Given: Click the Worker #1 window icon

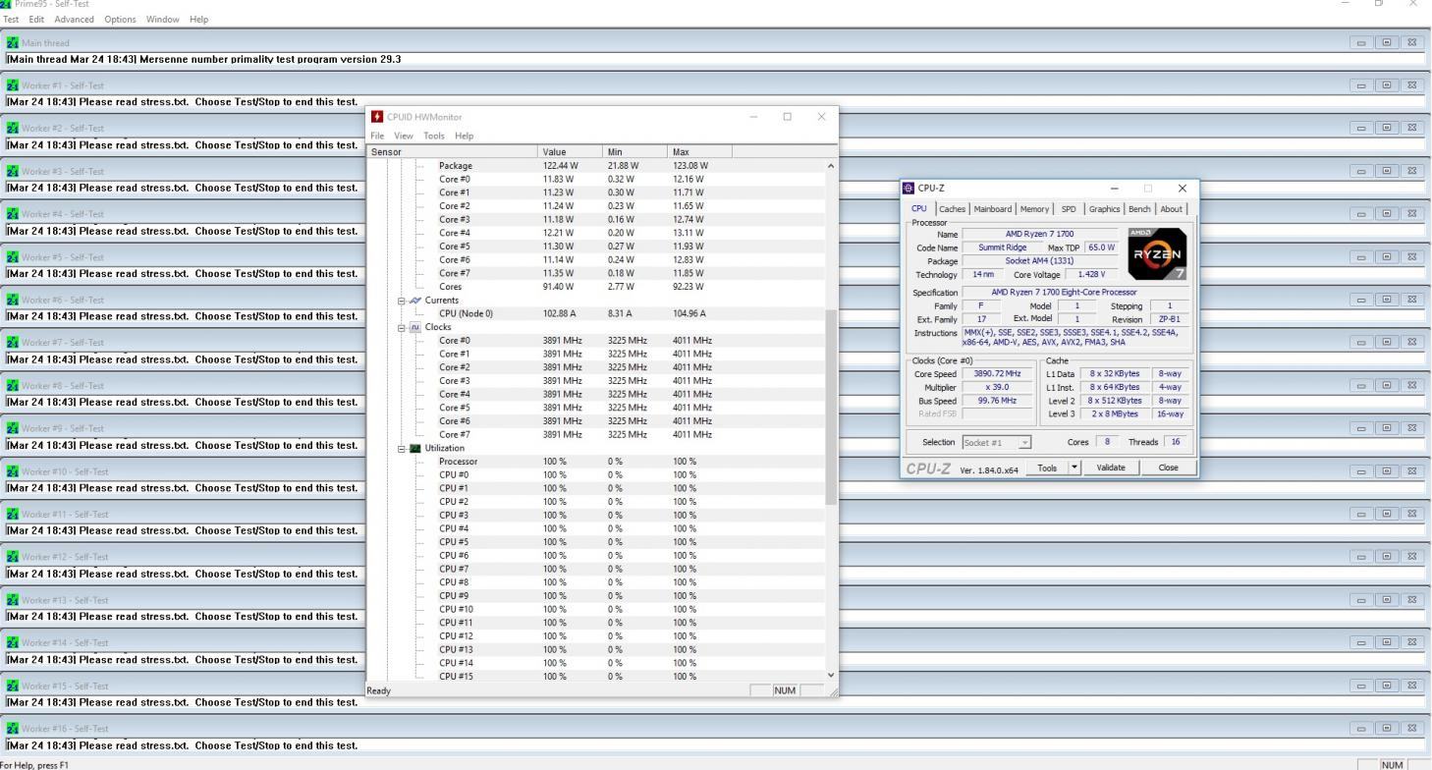Looking at the screenshot, I should 12,85.
